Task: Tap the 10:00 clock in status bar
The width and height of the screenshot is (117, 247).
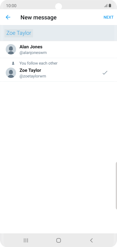Action: point(11,6)
